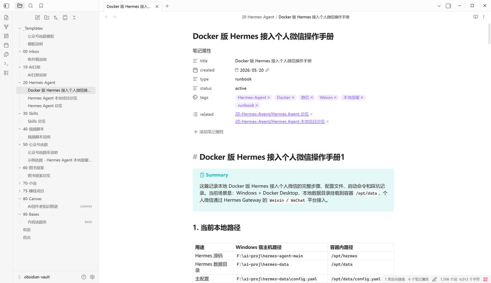Navigate forward arrow
The height and width of the screenshot is (283, 491).
115,17
